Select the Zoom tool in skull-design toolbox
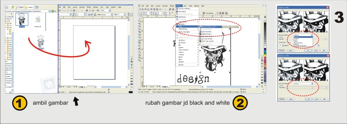 pos(139,26)
